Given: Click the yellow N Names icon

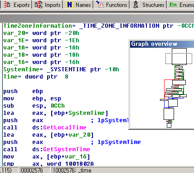Looking at the screenshot, I should 69,5.
